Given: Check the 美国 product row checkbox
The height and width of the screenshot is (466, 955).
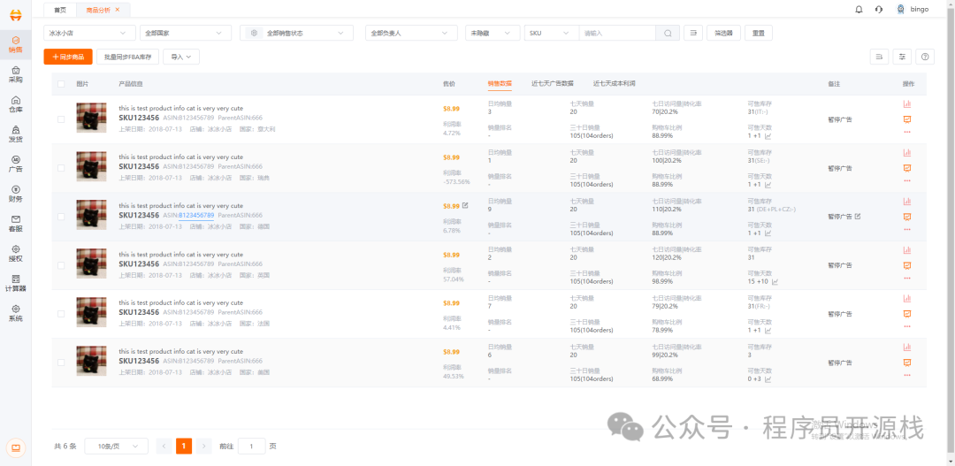Looking at the screenshot, I should (61, 363).
